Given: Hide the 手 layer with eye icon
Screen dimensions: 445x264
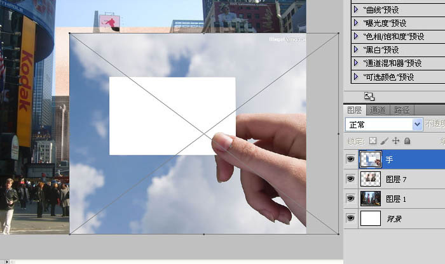Looking at the screenshot, I should (x=350, y=159).
